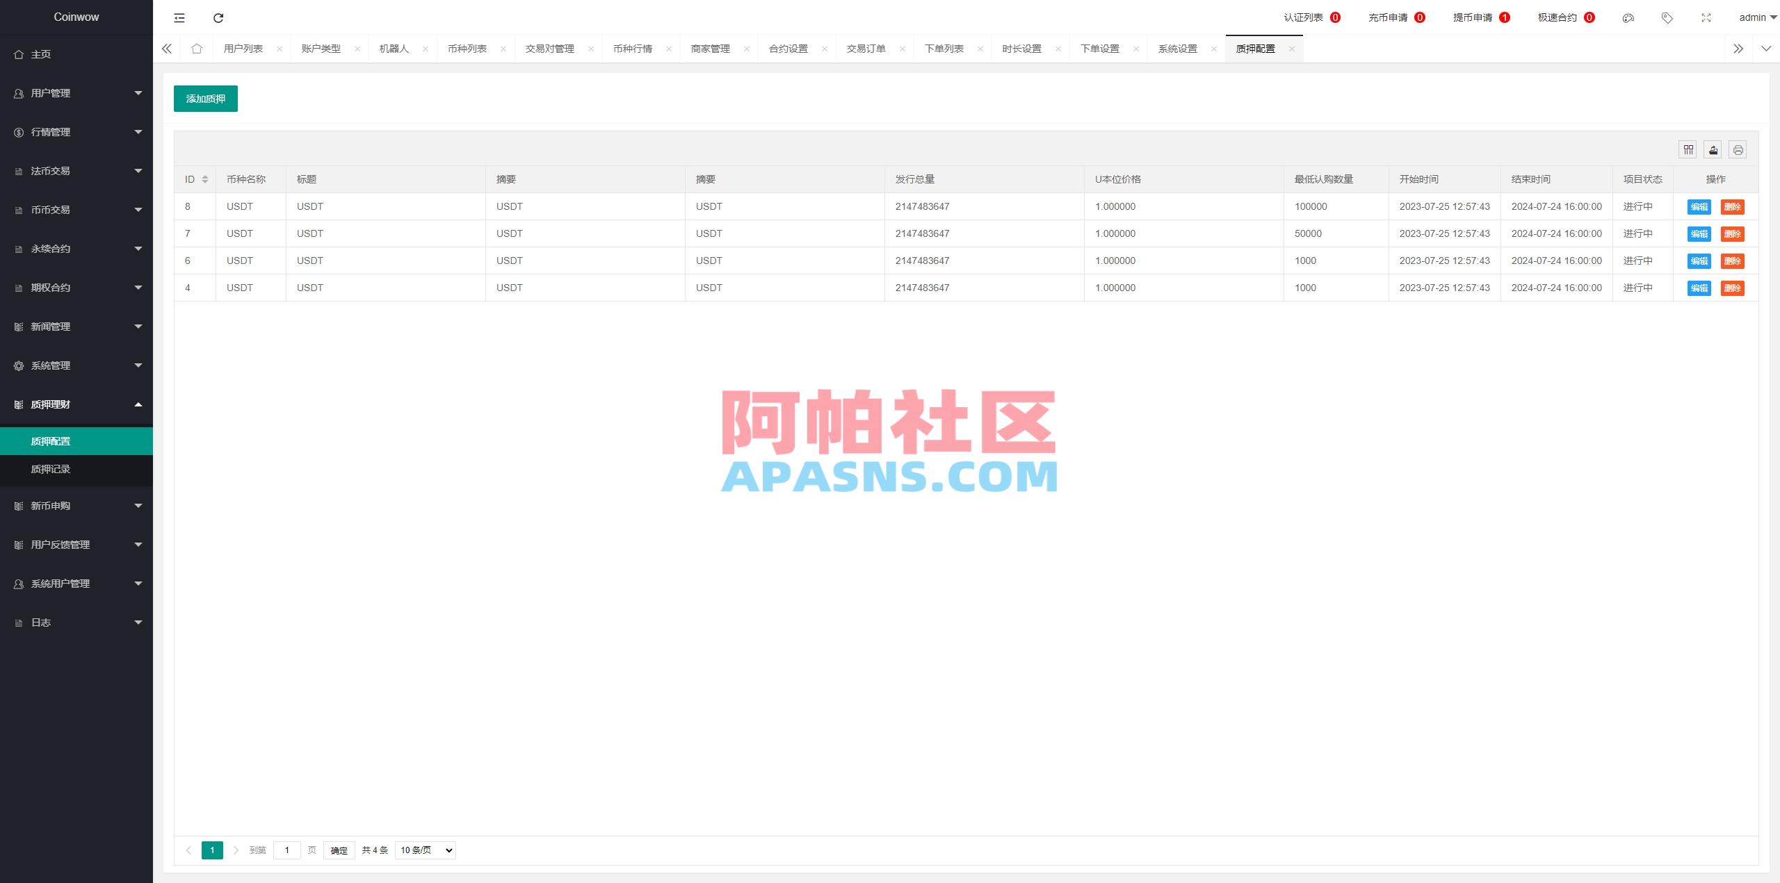Open the admin user dropdown
The image size is (1780, 883).
(x=1758, y=18)
